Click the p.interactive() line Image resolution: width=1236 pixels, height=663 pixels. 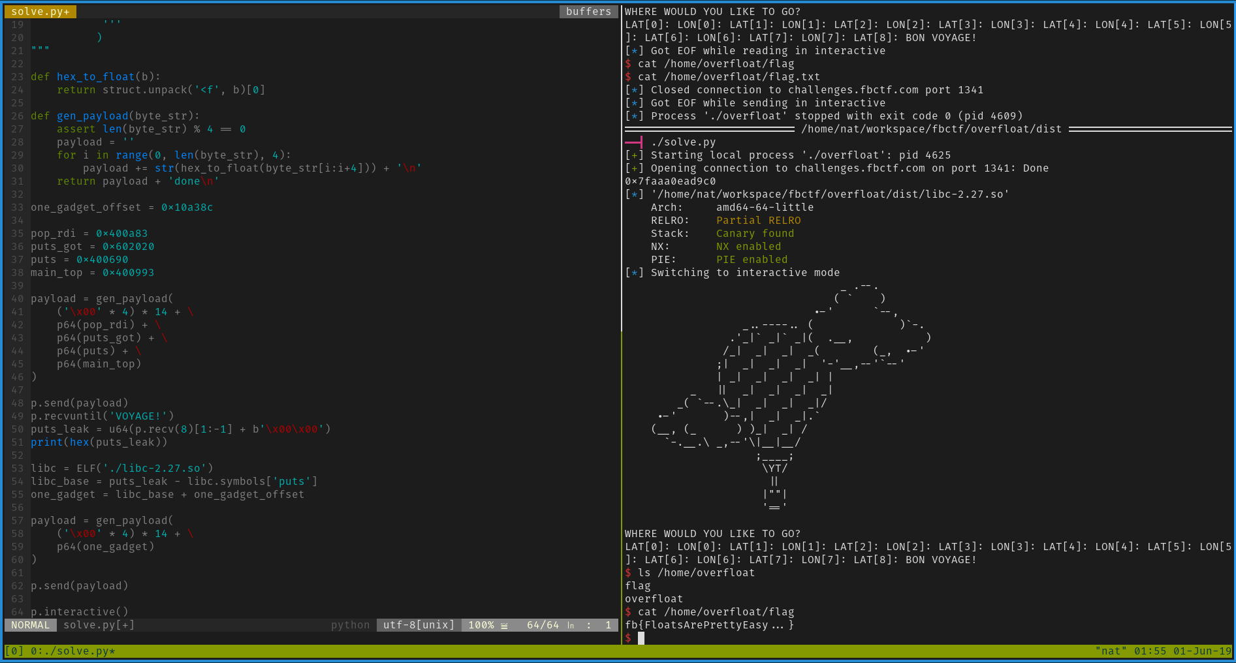[79, 612]
